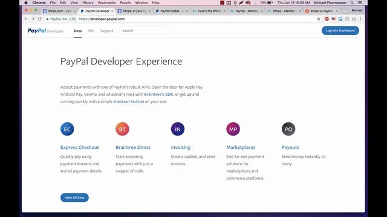Click the blue bookmark extension icon

click(340, 19)
